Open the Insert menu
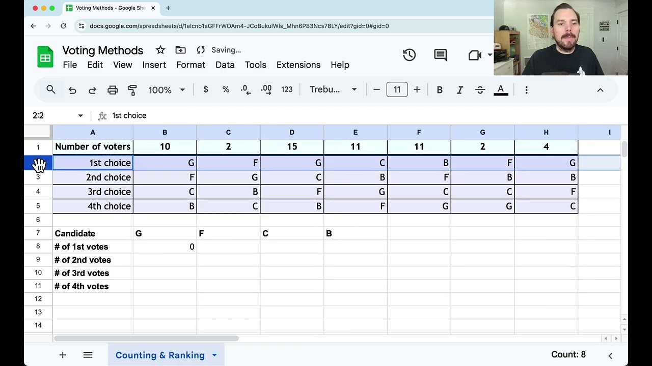The width and height of the screenshot is (652, 366). pyautogui.click(x=154, y=65)
